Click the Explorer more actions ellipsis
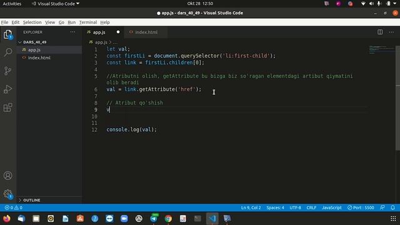Screen dimensions: 400x225 [72, 32]
